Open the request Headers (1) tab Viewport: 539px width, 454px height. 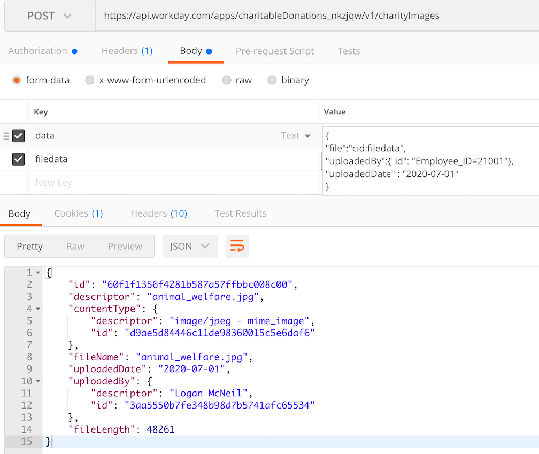(127, 51)
